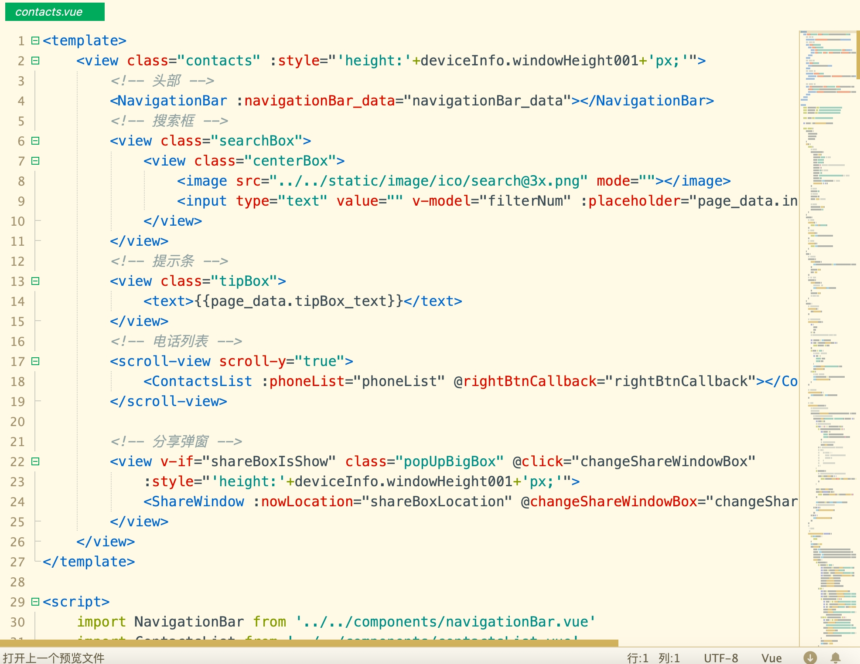Open notifications bell in status bar
The height and width of the screenshot is (664, 860).
pos(835,657)
